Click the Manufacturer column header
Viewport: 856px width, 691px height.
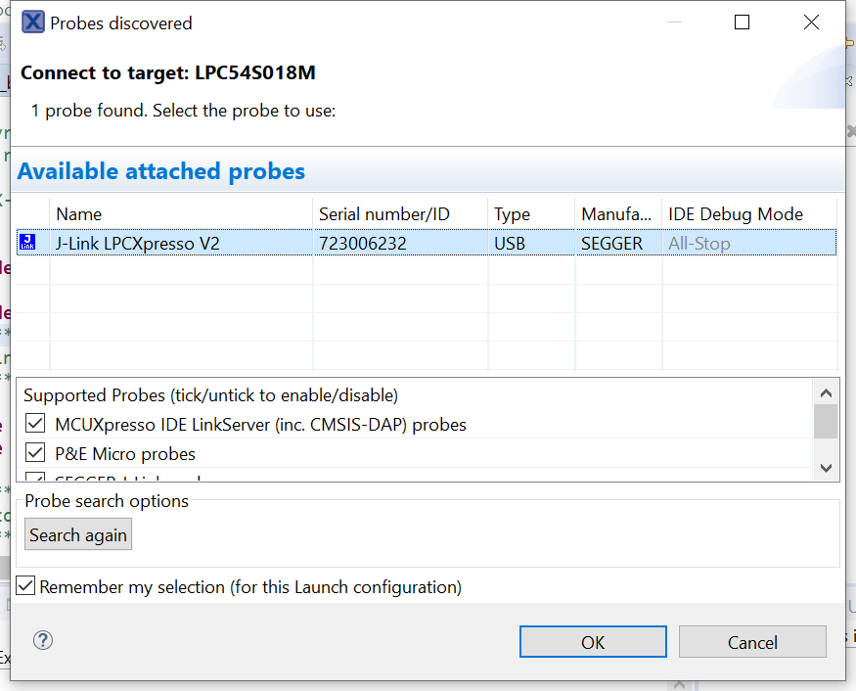pyautogui.click(x=617, y=214)
